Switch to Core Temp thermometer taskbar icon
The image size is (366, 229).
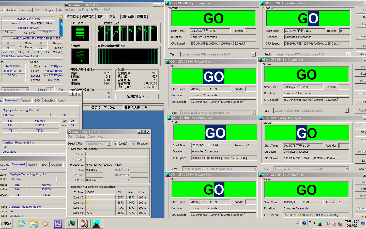[x=84, y=224]
